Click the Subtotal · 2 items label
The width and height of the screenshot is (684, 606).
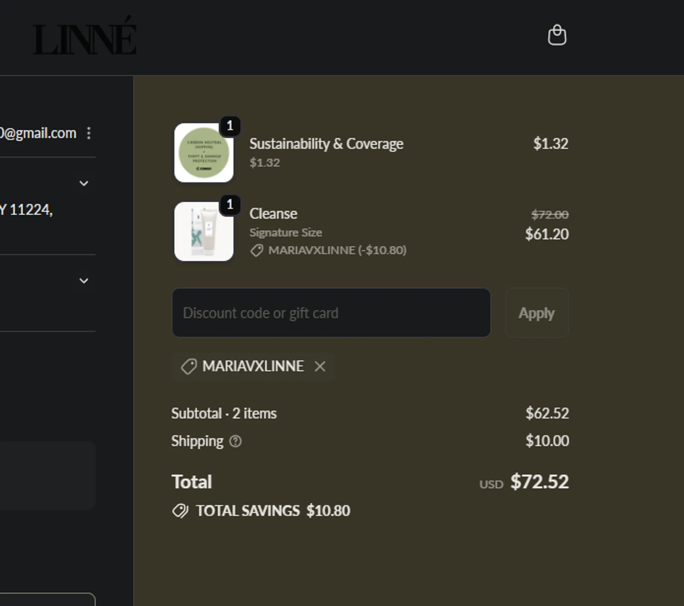click(224, 413)
